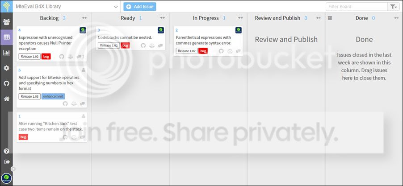This screenshot has height=186, width=403.
Task: Click unassigned person icon on issue 5
Action: 83,70
